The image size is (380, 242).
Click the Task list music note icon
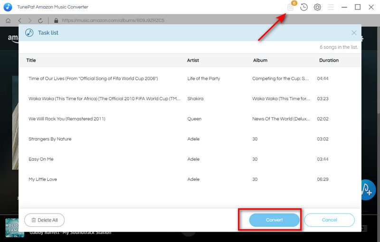29,33
